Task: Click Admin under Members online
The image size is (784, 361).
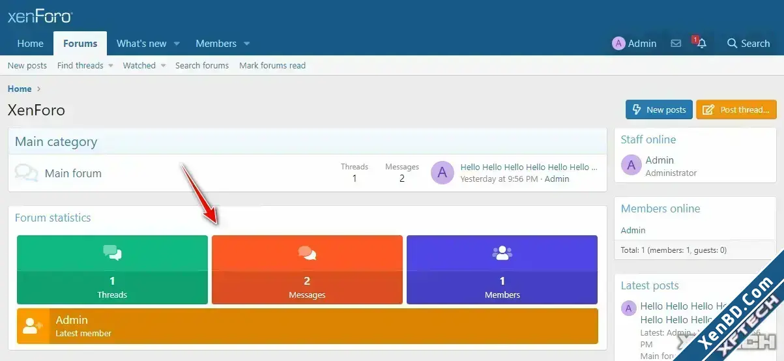Action: click(x=633, y=230)
